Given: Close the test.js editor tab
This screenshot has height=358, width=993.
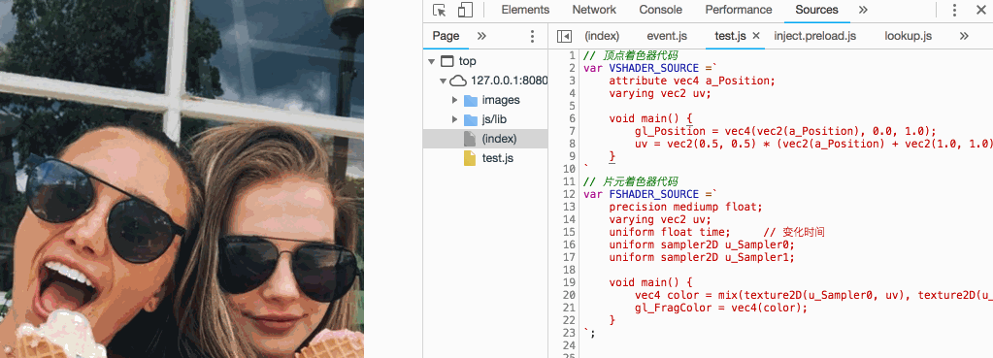Looking at the screenshot, I should tap(755, 36).
